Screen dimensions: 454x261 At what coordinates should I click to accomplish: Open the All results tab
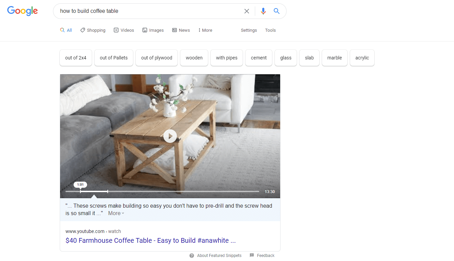point(66,30)
